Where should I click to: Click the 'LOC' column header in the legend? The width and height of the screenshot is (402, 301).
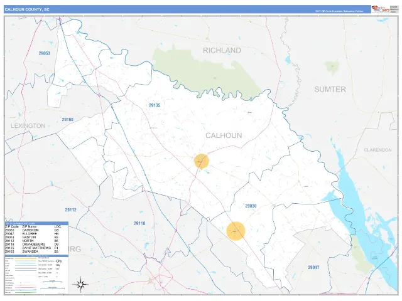pos(57,226)
